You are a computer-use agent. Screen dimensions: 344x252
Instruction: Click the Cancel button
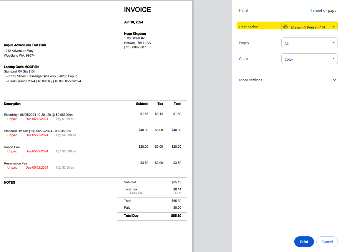coord(327,242)
